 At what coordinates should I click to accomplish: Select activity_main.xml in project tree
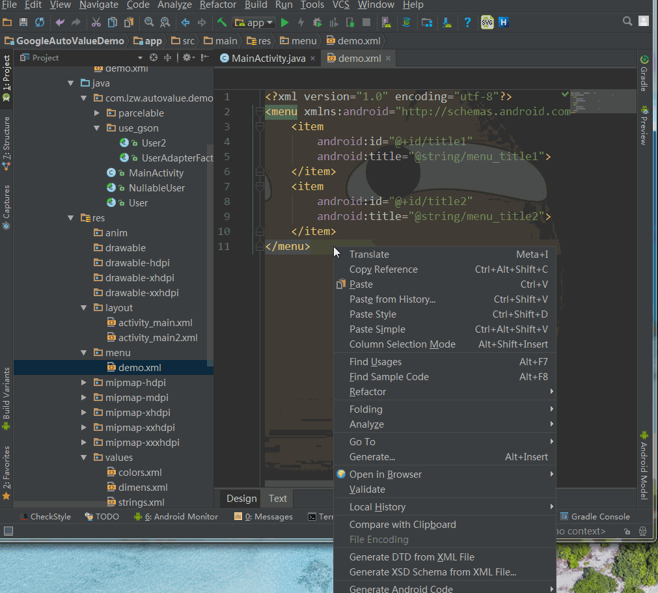point(155,323)
